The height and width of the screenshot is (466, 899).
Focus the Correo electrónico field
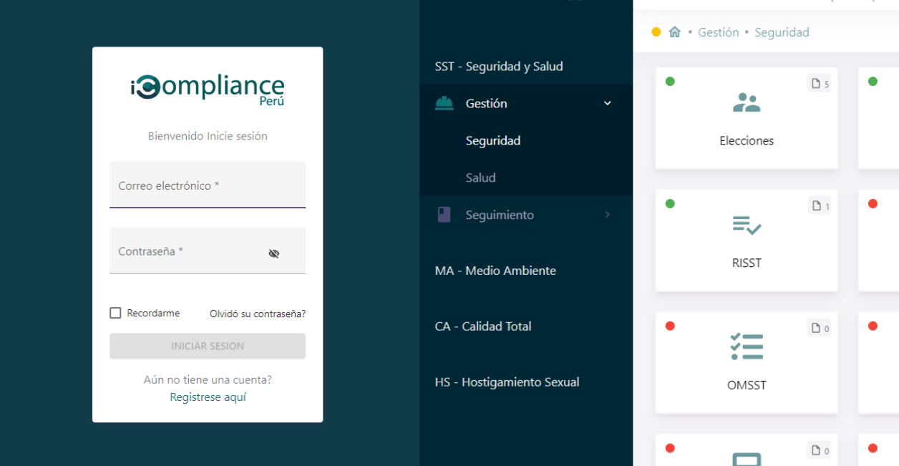click(208, 185)
